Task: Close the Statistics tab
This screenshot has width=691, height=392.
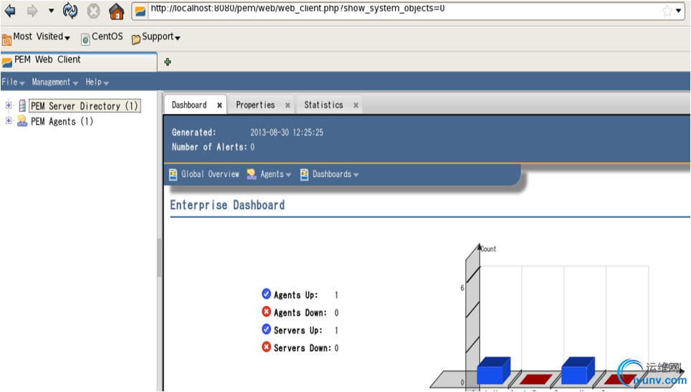Action: [x=356, y=105]
